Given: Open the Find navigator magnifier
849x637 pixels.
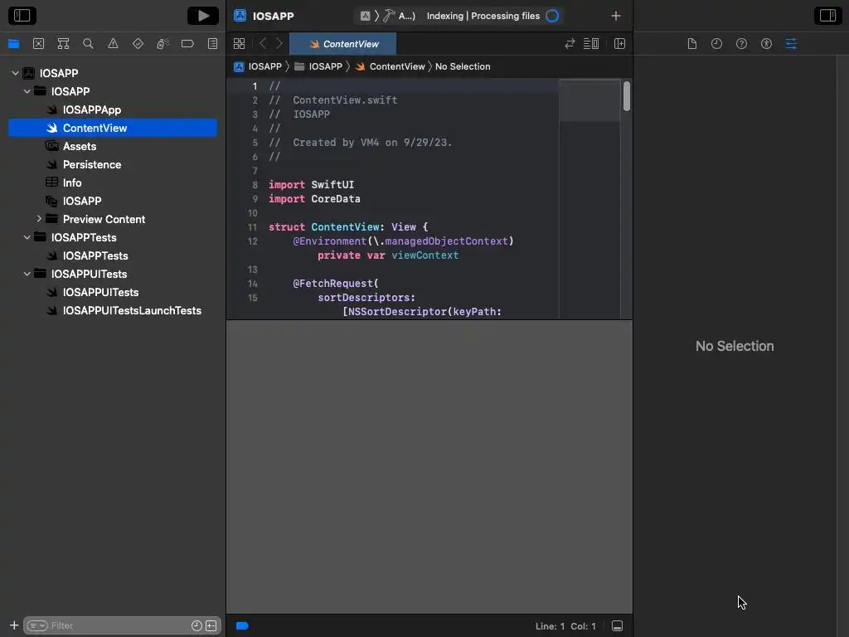Looking at the screenshot, I should click(x=88, y=44).
